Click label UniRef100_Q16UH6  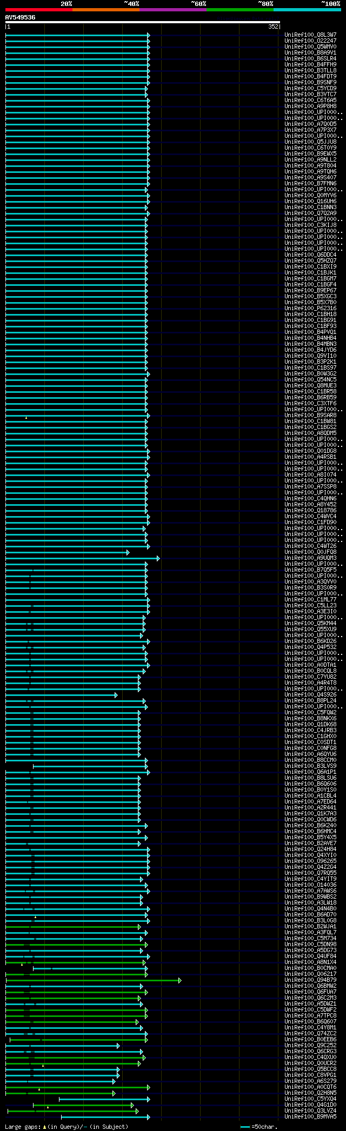click(310, 201)
